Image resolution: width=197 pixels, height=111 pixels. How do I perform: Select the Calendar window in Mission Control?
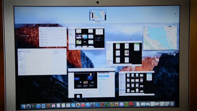click(42, 62)
